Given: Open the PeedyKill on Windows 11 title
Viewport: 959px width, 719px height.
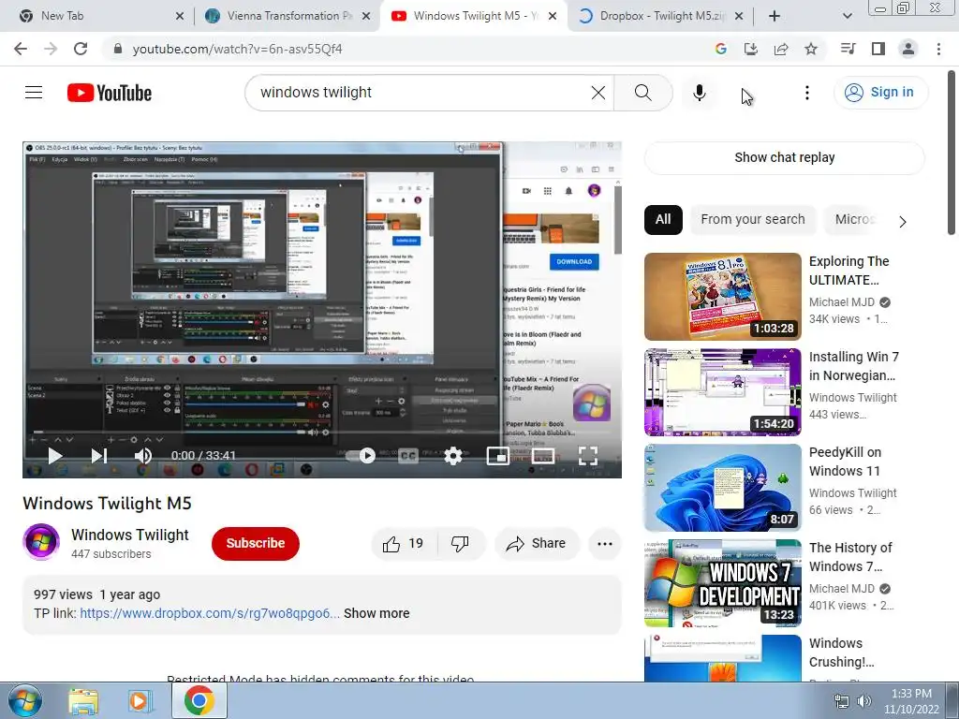Looking at the screenshot, I should click(x=845, y=462).
